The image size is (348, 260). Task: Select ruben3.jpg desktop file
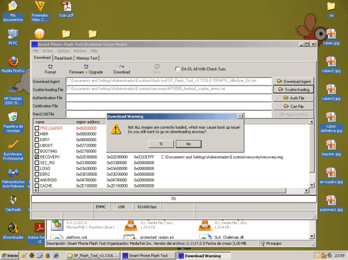click(x=331, y=93)
